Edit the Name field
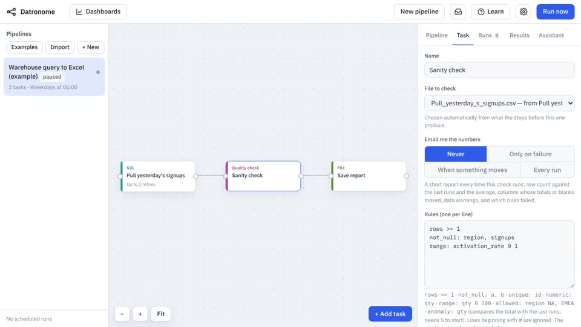Screen dimensions: 581x327 pos(499,70)
